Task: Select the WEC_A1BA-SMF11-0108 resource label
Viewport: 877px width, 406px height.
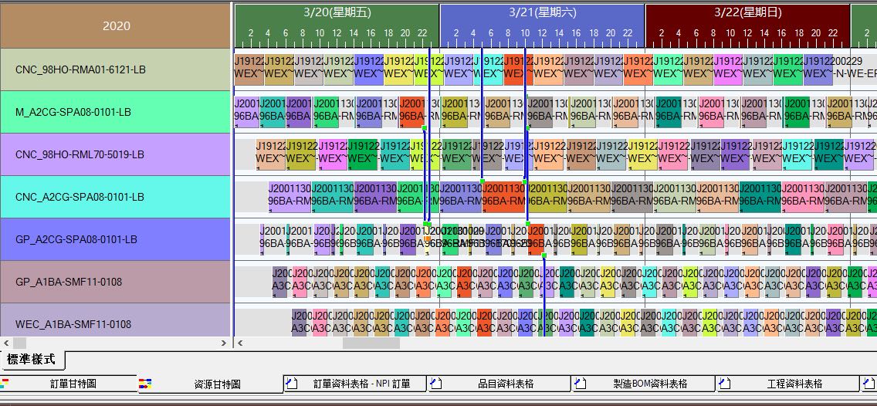Action: (x=116, y=323)
